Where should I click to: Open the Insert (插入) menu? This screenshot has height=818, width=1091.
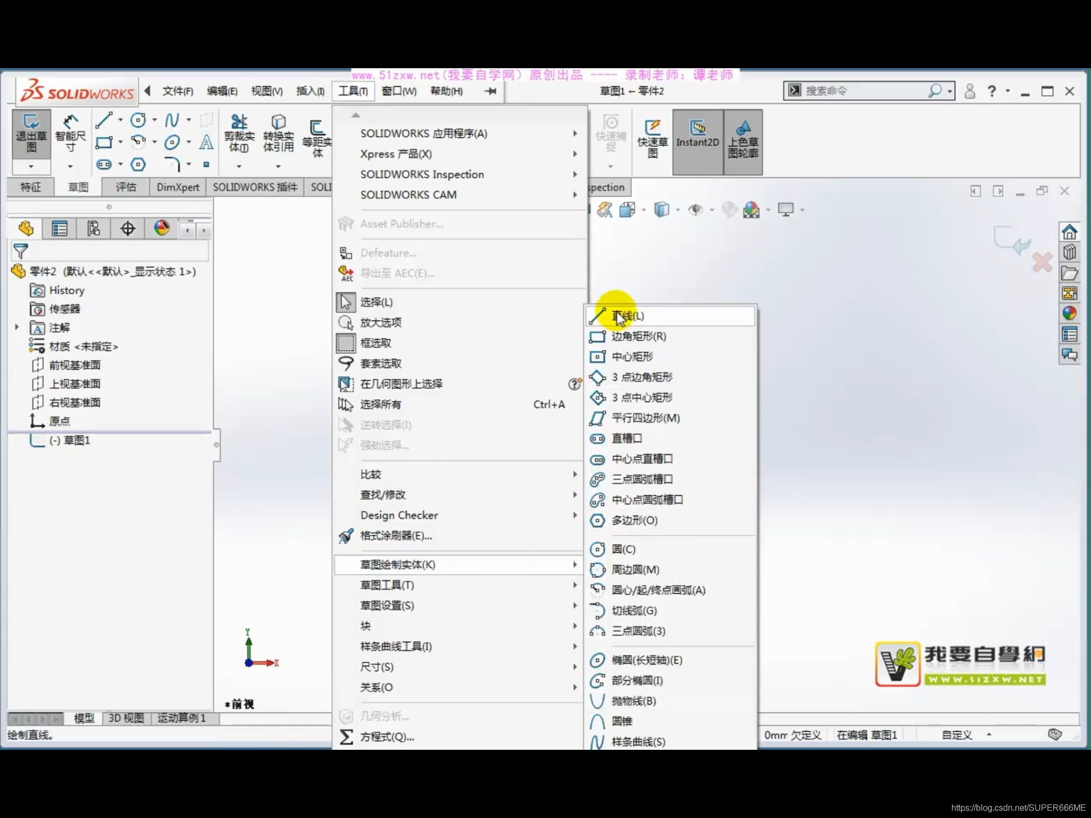(x=310, y=91)
